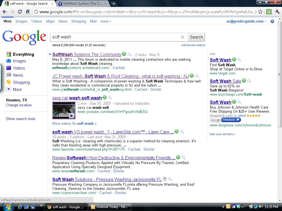Bookmark this page with the star icon
Viewport: 282px width, 211px height.
click(x=260, y=12)
